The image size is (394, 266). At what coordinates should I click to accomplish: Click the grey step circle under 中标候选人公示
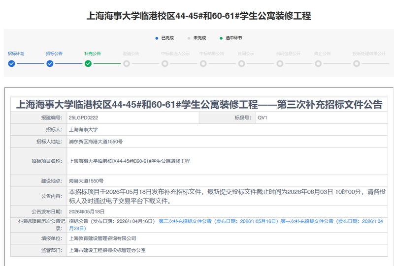point(165,64)
